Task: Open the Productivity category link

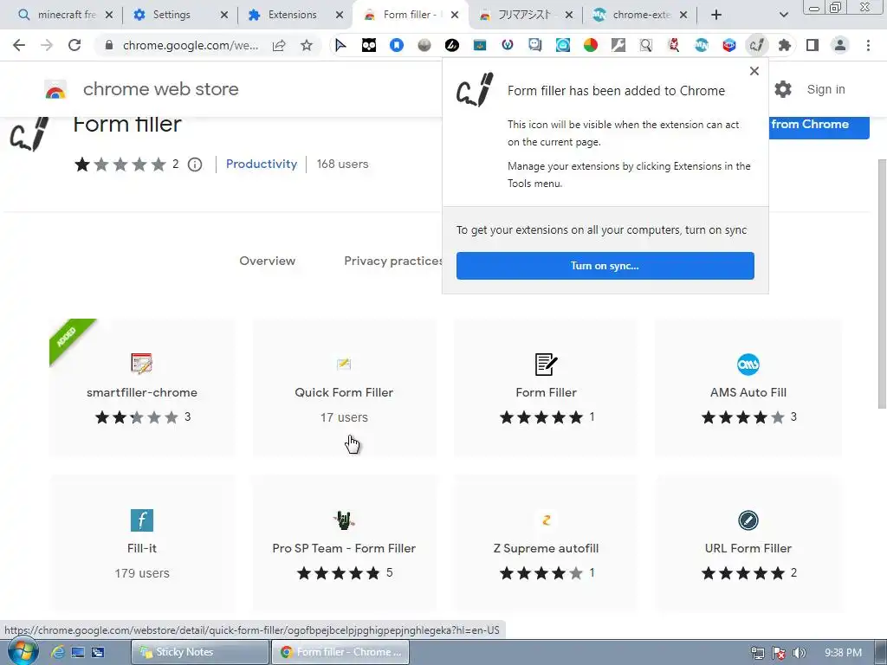Action: [262, 164]
